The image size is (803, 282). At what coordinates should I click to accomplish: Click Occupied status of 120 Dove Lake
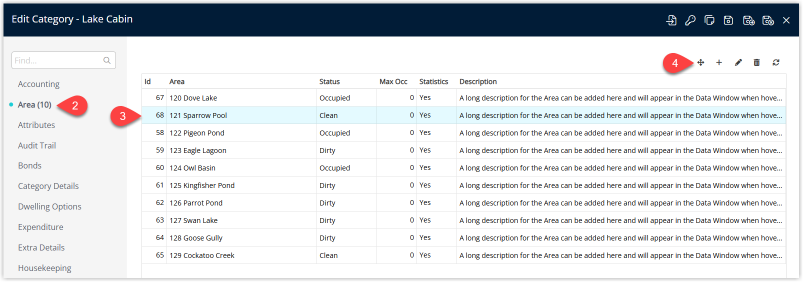pos(334,98)
